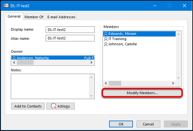This screenshot has height=131, width=193.
Task: Click the Members list up scroll arrow
Action: [x=179, y=34]
